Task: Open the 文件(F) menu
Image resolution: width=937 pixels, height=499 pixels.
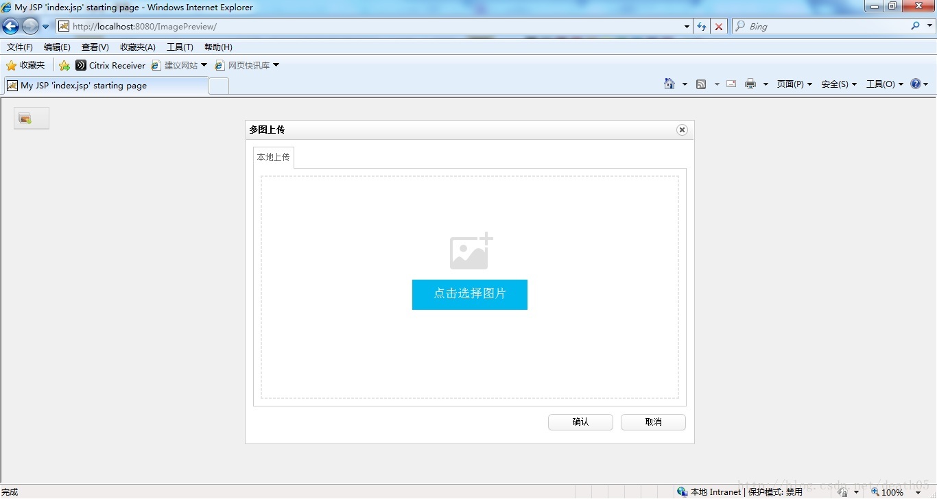Action: click(20, 47)
